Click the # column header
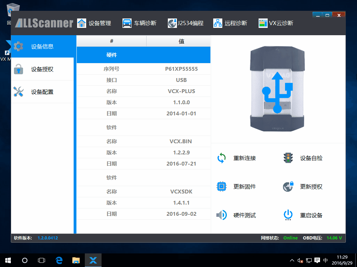The image size is (357, 267). [x=112, y=41]
